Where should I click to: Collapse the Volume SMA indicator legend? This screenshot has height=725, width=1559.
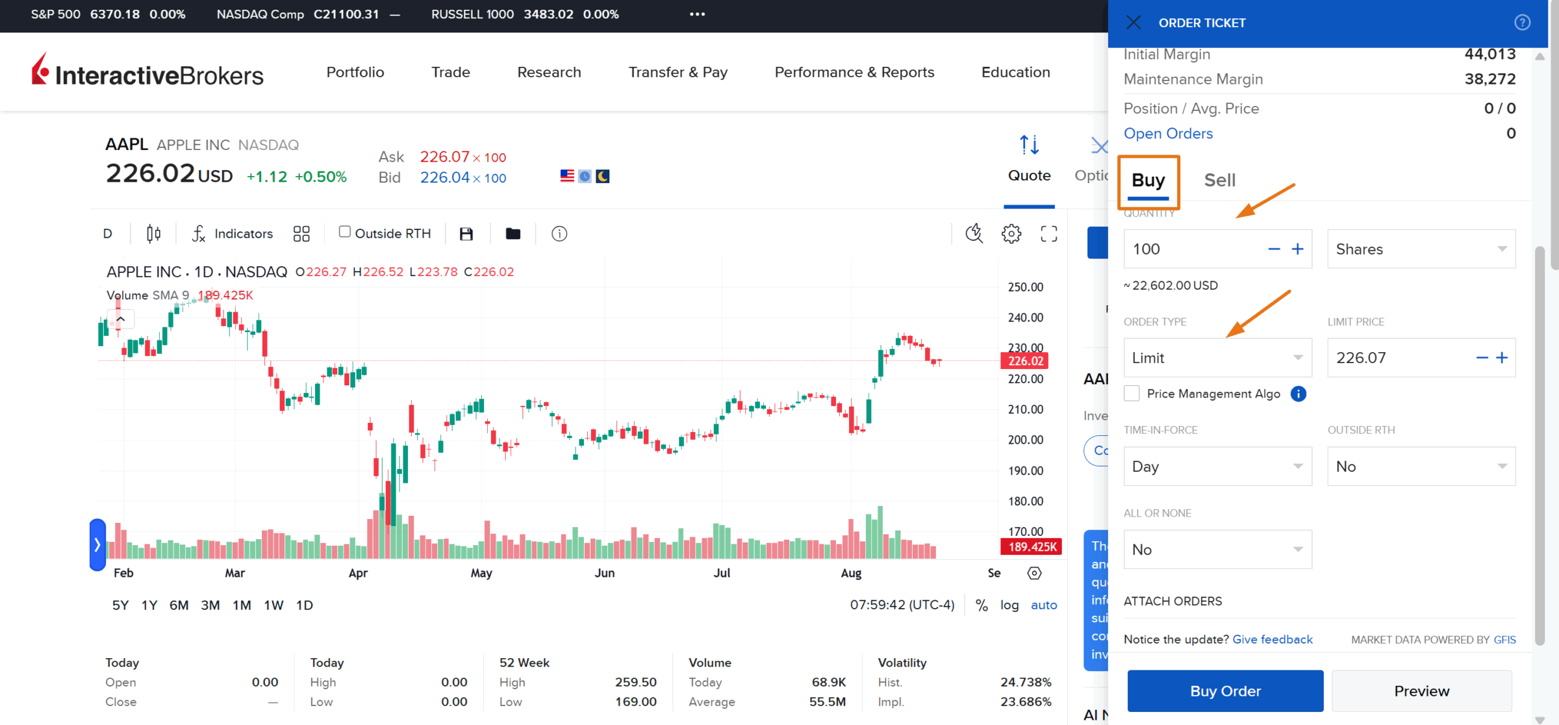click(x=121, y=319)
